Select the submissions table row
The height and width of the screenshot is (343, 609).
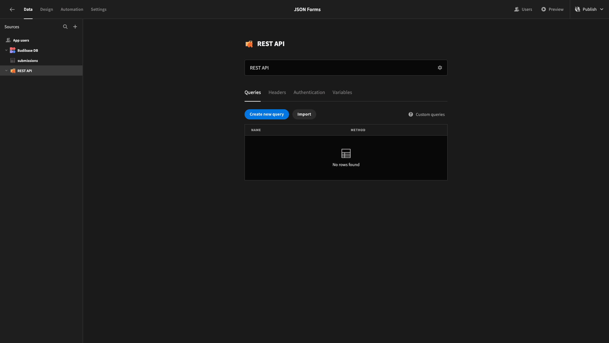click(41, 61)
